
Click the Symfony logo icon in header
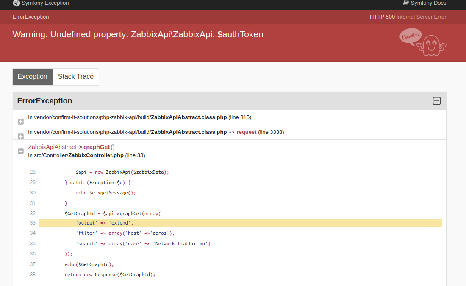[x=16, y=3]
